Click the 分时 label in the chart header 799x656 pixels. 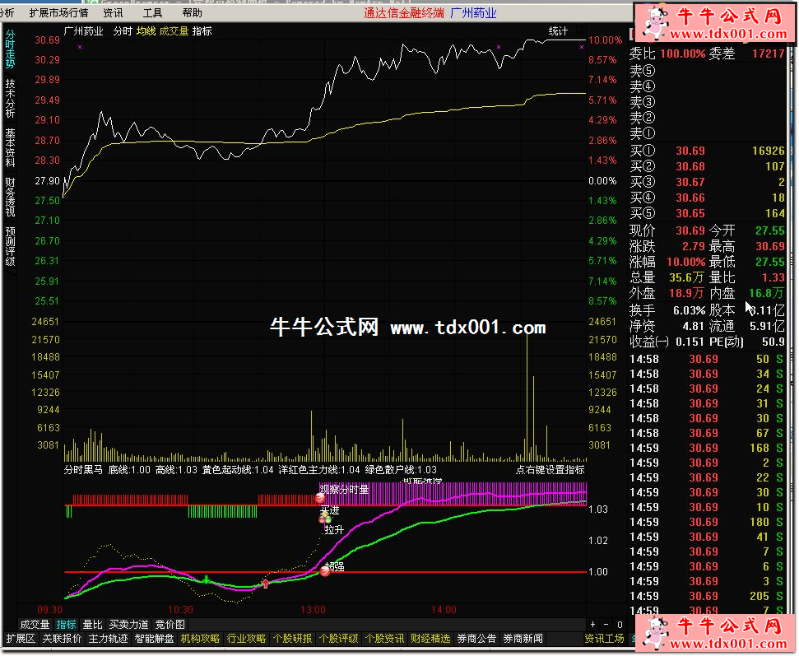tap(123, 31)
